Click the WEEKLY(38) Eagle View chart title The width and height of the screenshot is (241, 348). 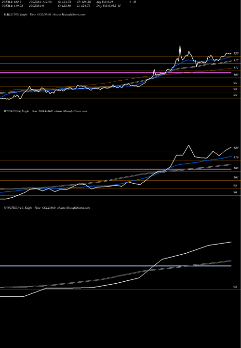point(45,111)
